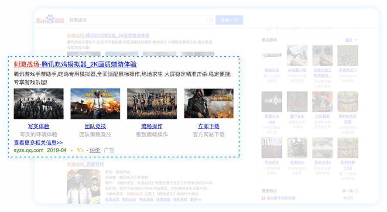Click the 写实体验 game thumbnail image
387x212 pixels.
38,104
